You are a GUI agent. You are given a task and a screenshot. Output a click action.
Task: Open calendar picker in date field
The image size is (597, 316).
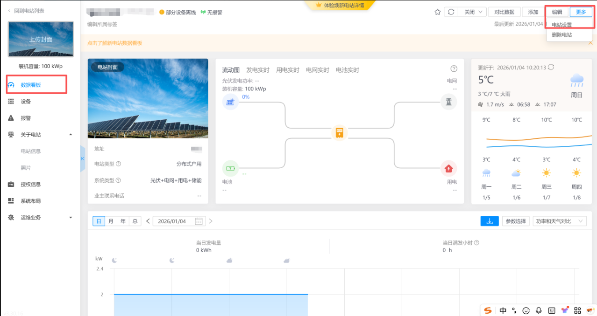(199, 221)
